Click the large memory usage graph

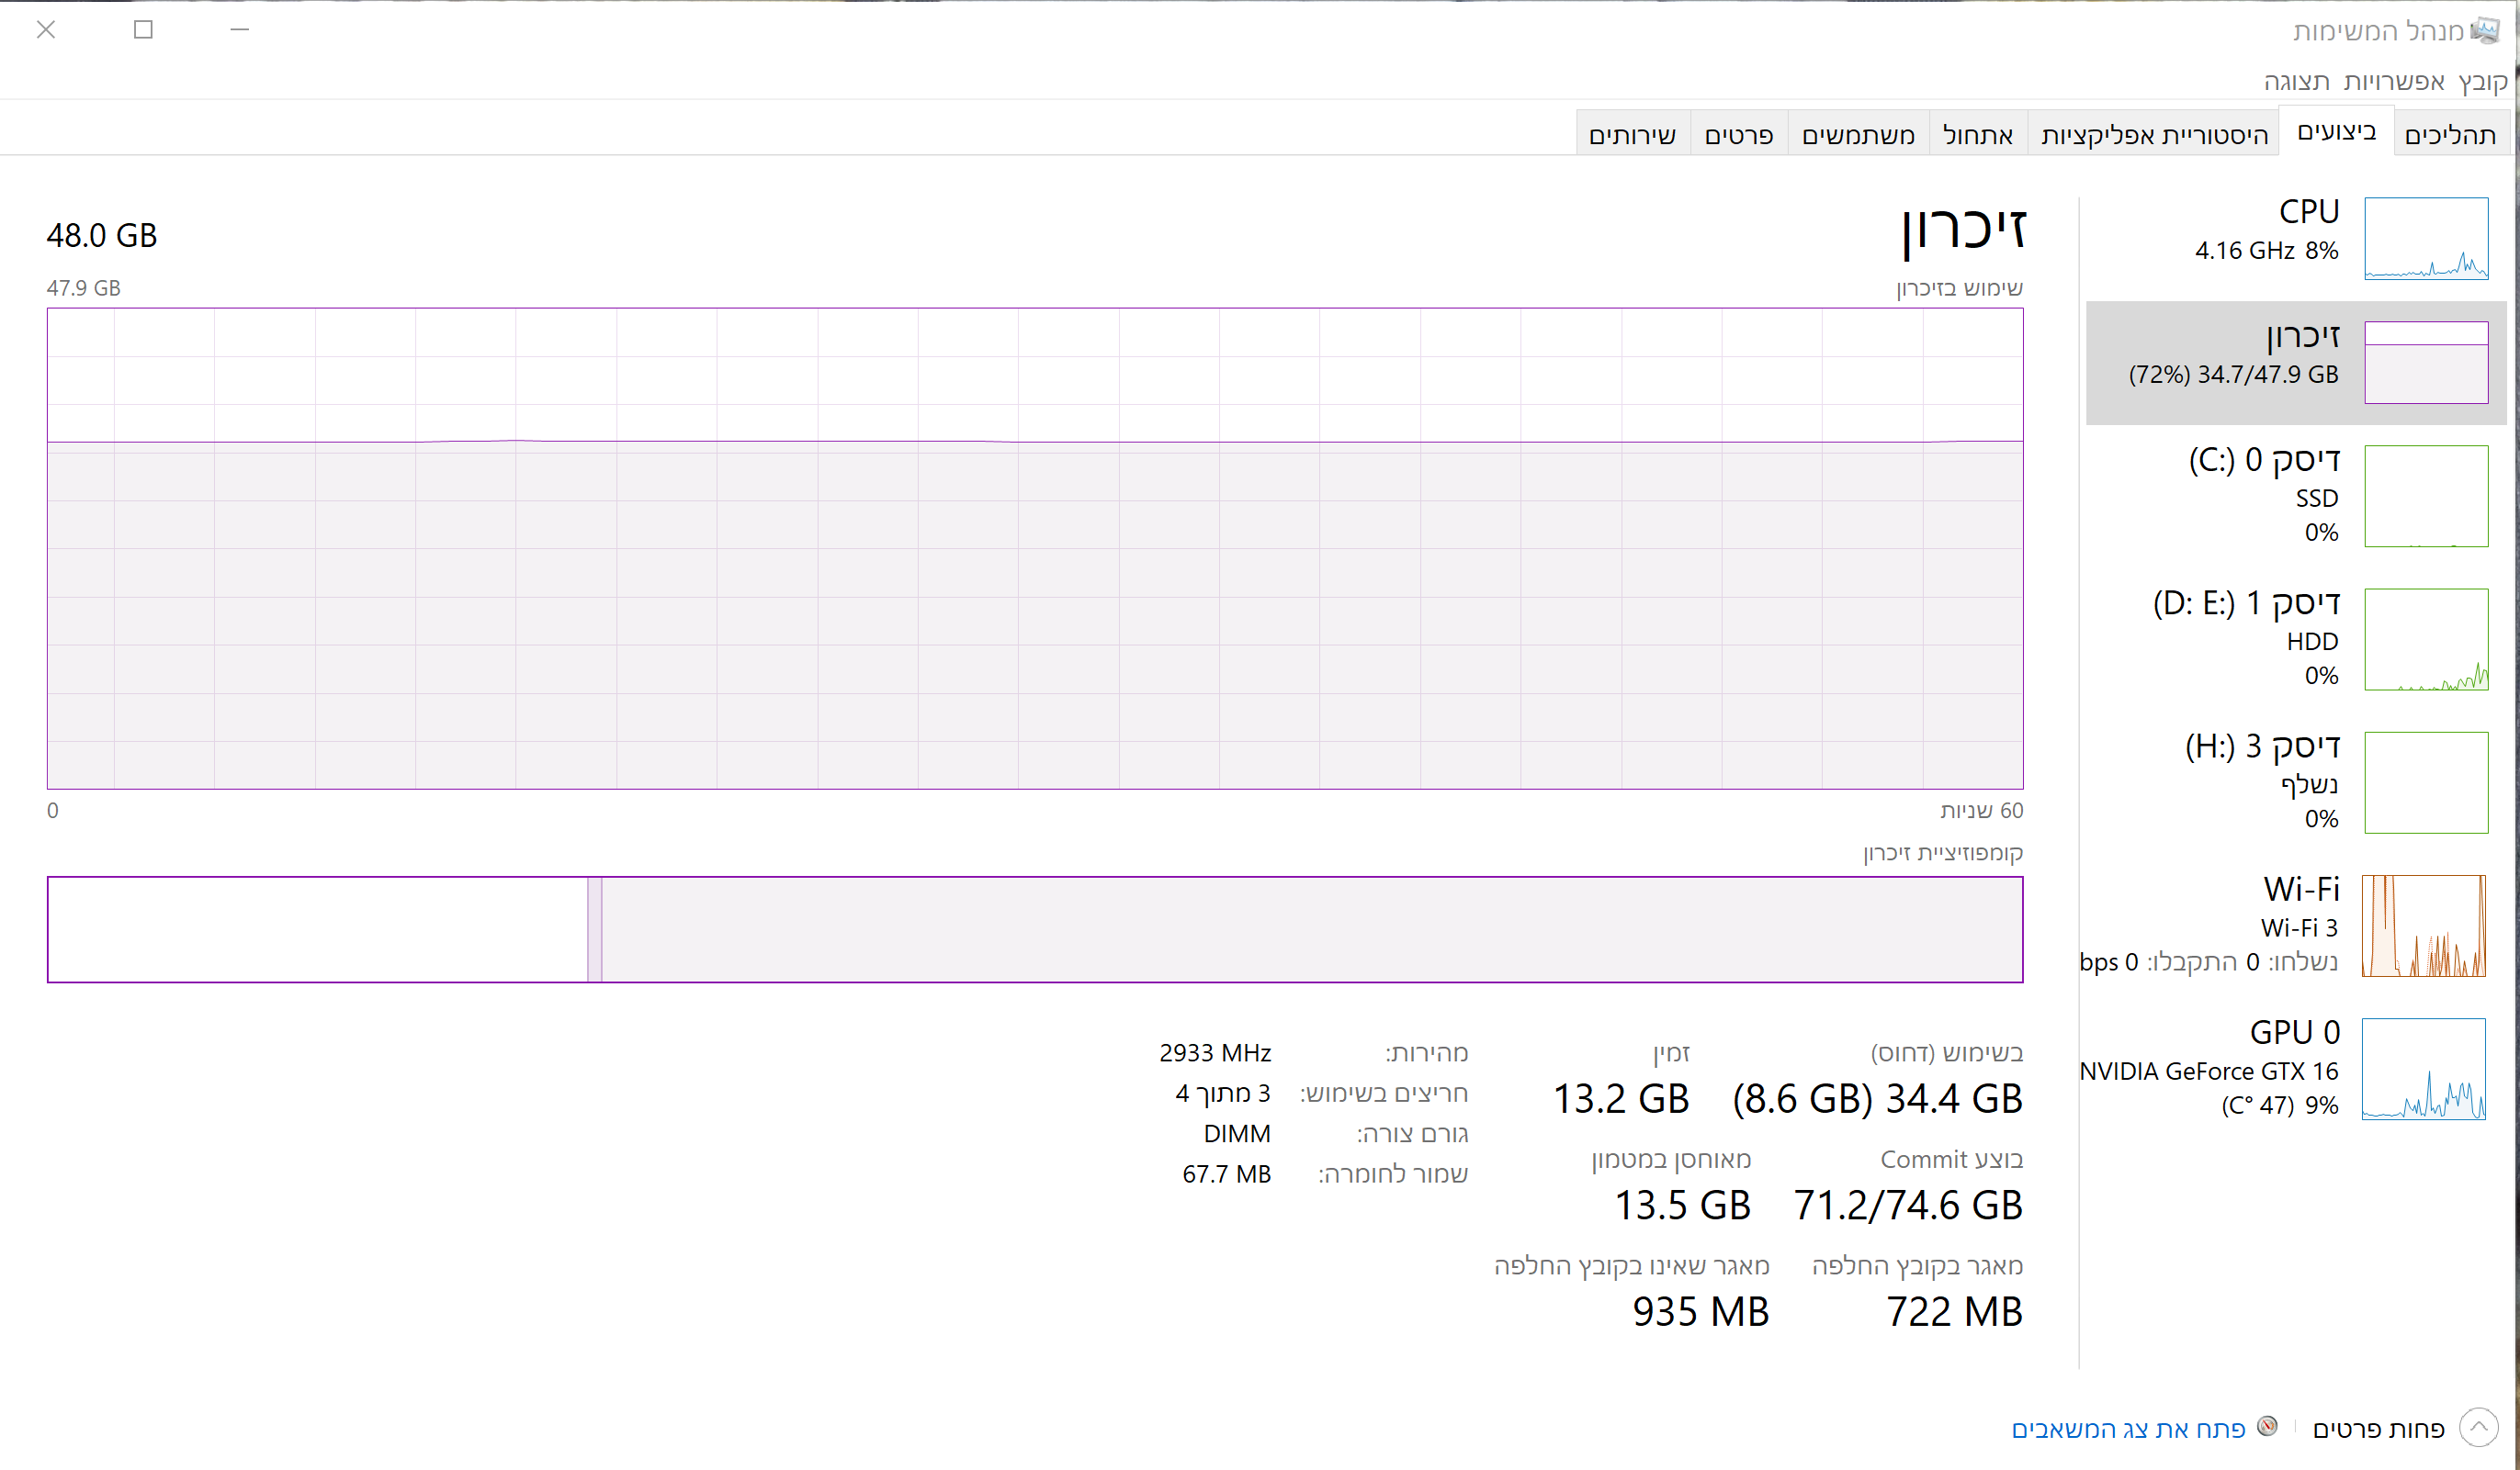coord(1034,547)
